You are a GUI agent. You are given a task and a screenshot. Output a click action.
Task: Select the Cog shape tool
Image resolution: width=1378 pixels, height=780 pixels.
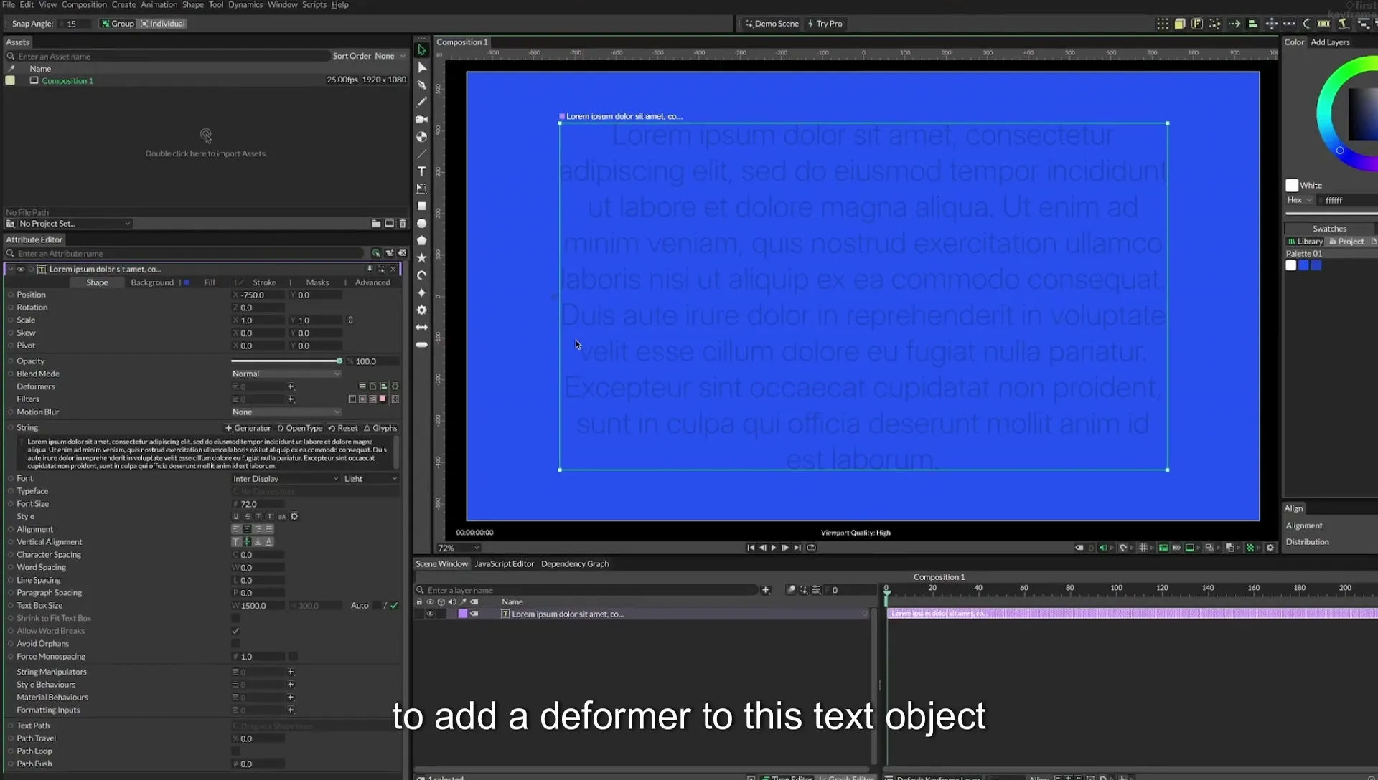422,310
